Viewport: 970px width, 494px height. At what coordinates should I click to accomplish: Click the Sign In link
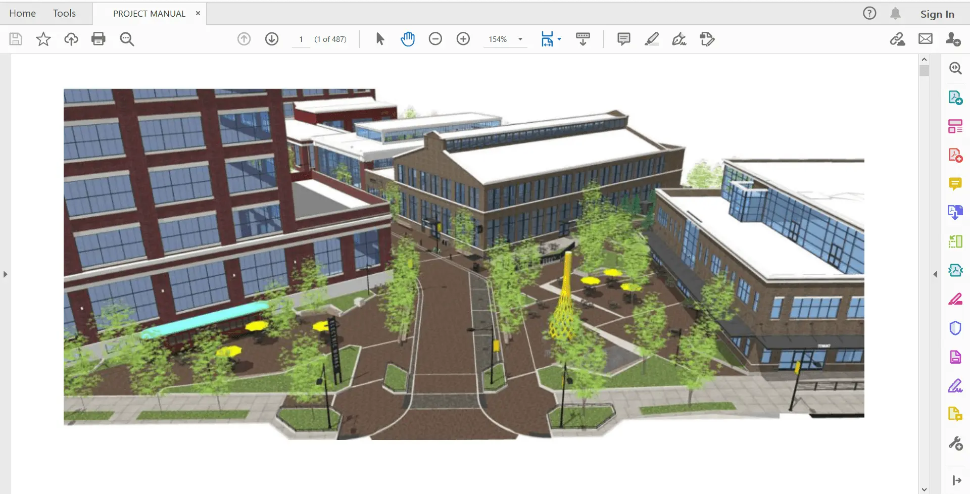pyautogui.click(x=937, y=14)
